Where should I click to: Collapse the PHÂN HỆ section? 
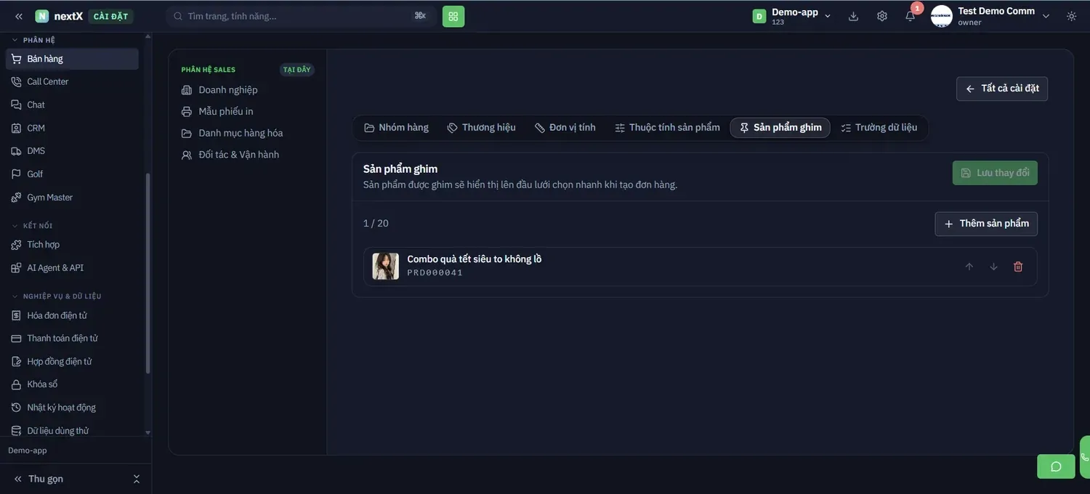pos(33,40)
